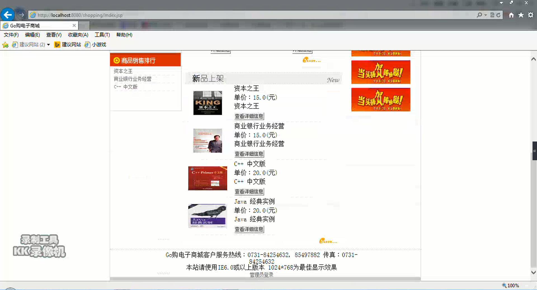Click the 商业银行业务经营 book cover
This screenshot has height=290, width=537.
(x=208, y=140)
